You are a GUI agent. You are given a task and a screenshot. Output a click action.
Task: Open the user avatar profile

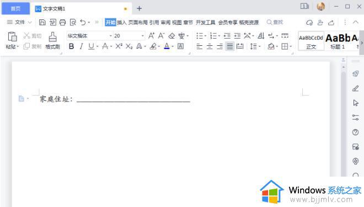[x=321, y=7]
